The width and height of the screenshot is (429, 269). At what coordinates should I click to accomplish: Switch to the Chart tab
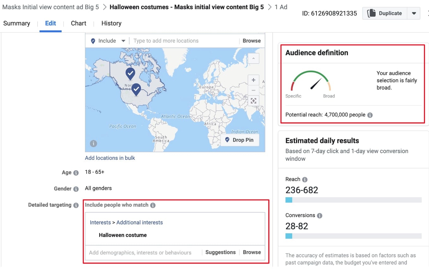coord(78,23)
